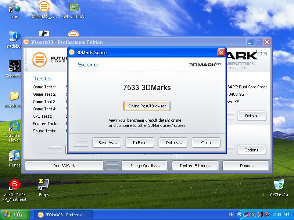294x220 pixels.
Task: Launch the GPU-Z.0.0.9 desktop icon
Action: [x=73, y=7]
